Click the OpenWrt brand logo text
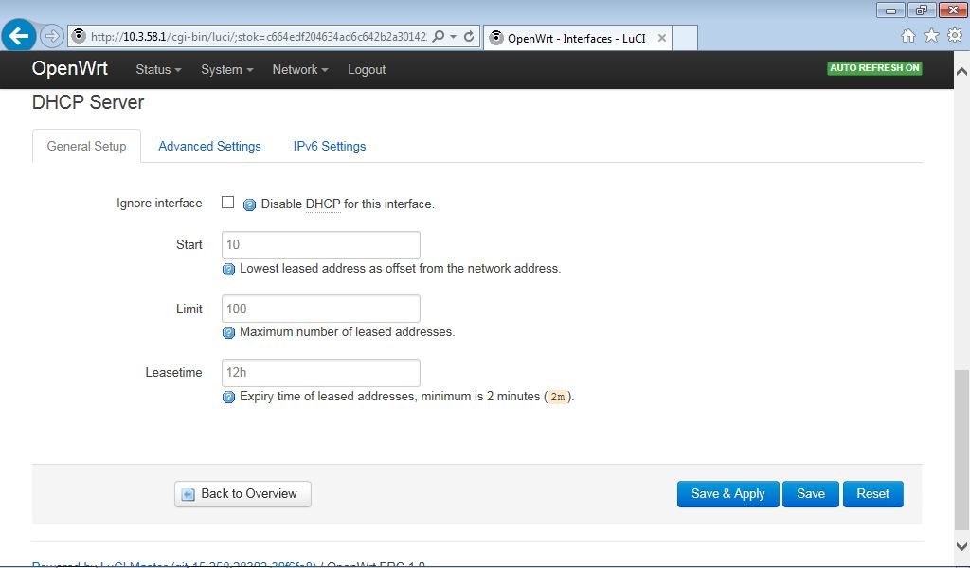Screen dimensions: 970x568 click(70, 68)
